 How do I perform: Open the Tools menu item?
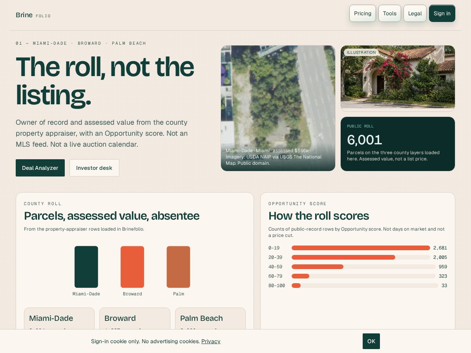click(x=389, y=13)
